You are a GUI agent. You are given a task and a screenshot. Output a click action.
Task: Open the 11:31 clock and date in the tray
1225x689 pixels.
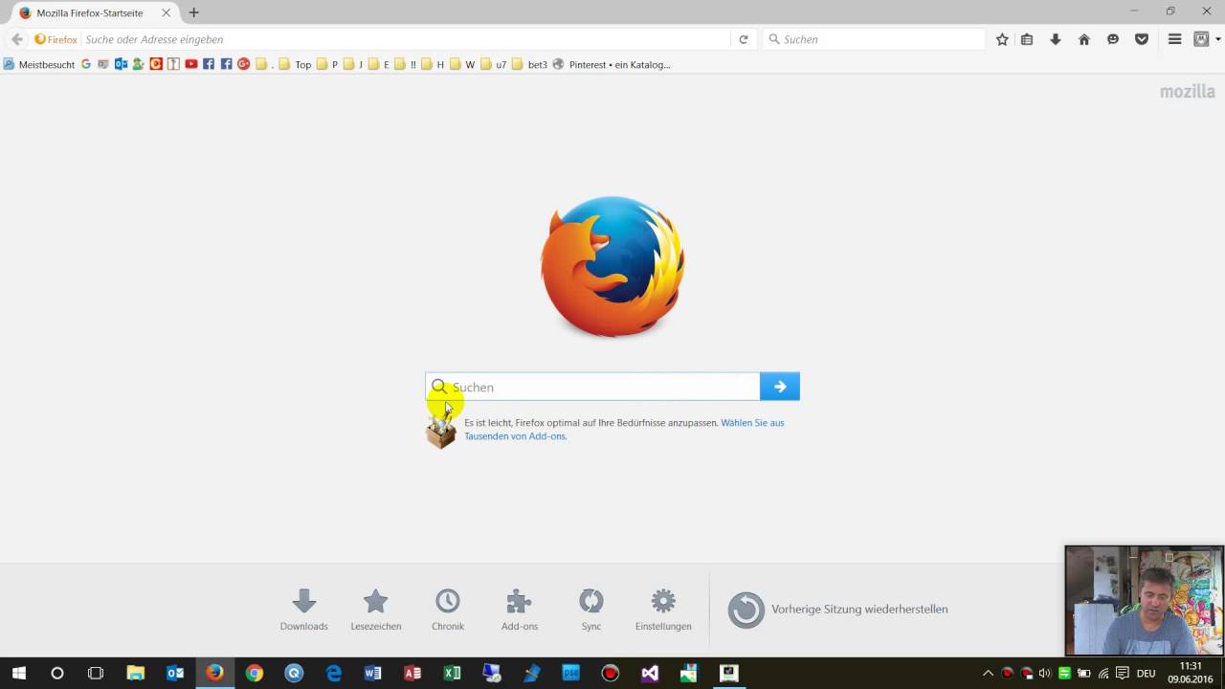[1191, 673]
